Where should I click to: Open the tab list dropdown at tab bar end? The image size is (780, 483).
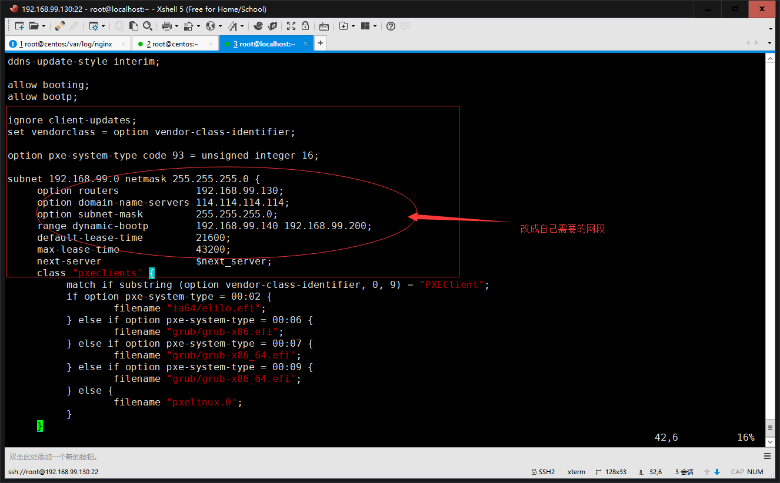[769, 43]
